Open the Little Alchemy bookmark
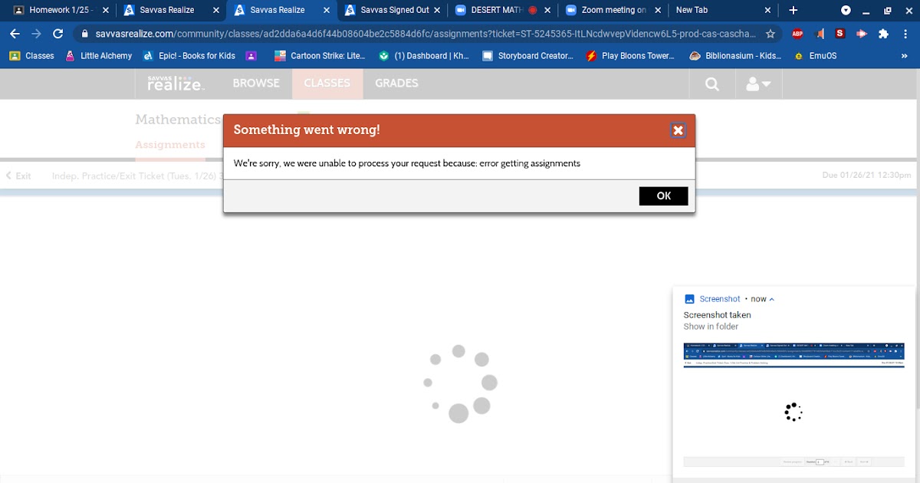The image size is (920, 483). (98, 56)
